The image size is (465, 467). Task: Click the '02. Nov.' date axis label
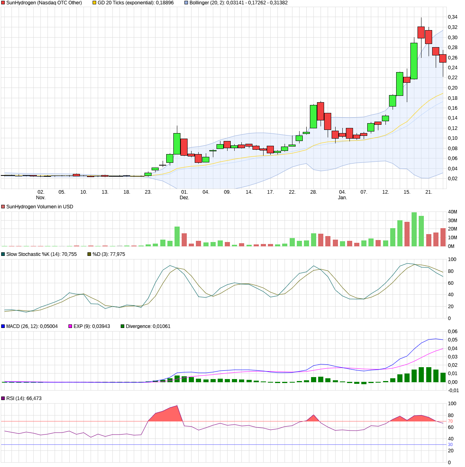(x=41, y=195)
